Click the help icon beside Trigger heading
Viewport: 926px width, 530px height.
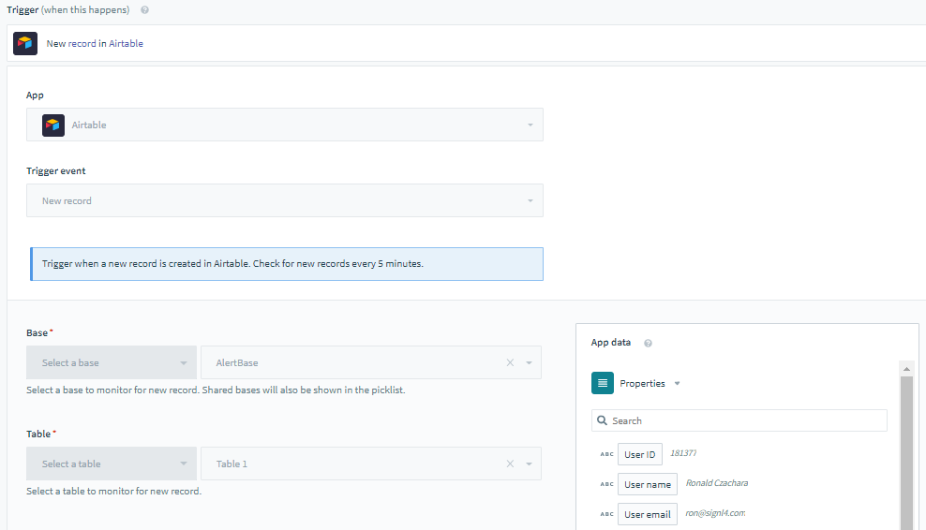[144, 10]
